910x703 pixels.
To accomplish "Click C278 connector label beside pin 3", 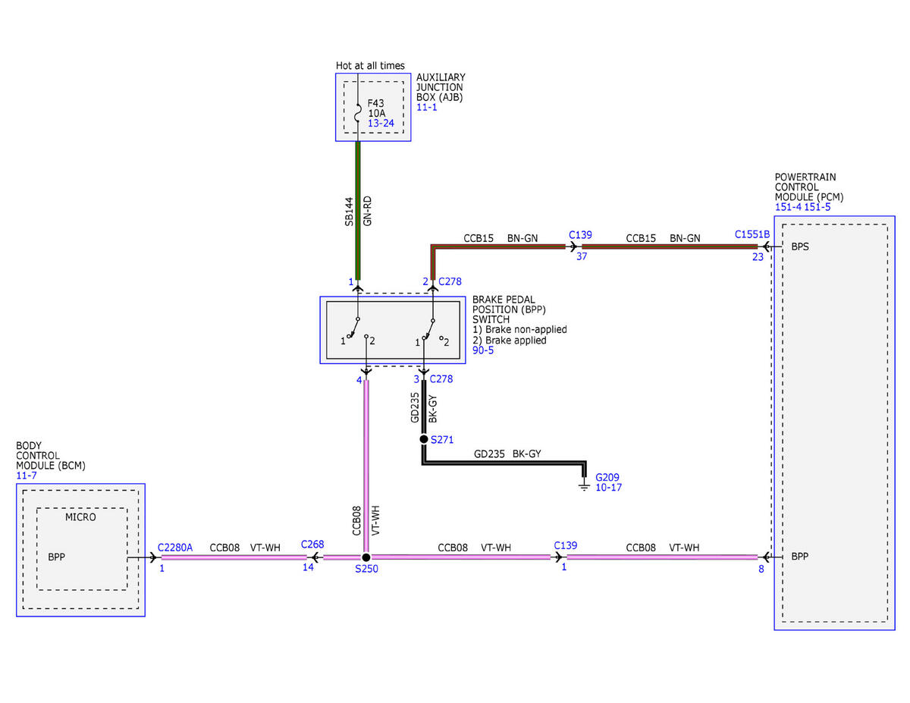I will pyautogui.click(x=441, y=378).
